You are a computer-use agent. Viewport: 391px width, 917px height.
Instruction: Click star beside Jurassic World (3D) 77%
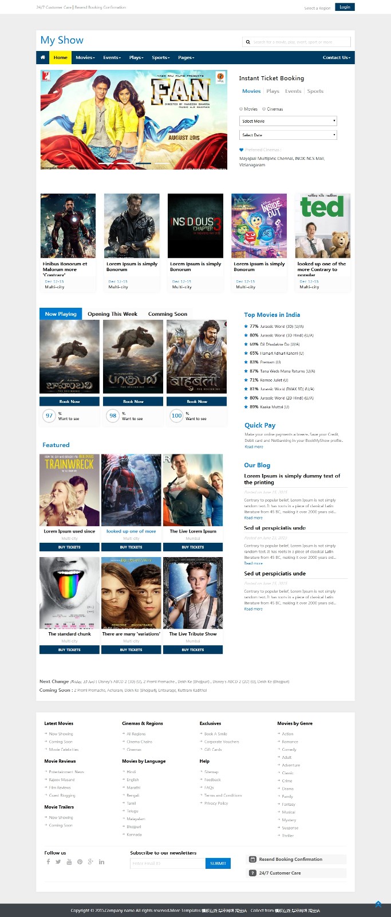[x=246, y=326]
